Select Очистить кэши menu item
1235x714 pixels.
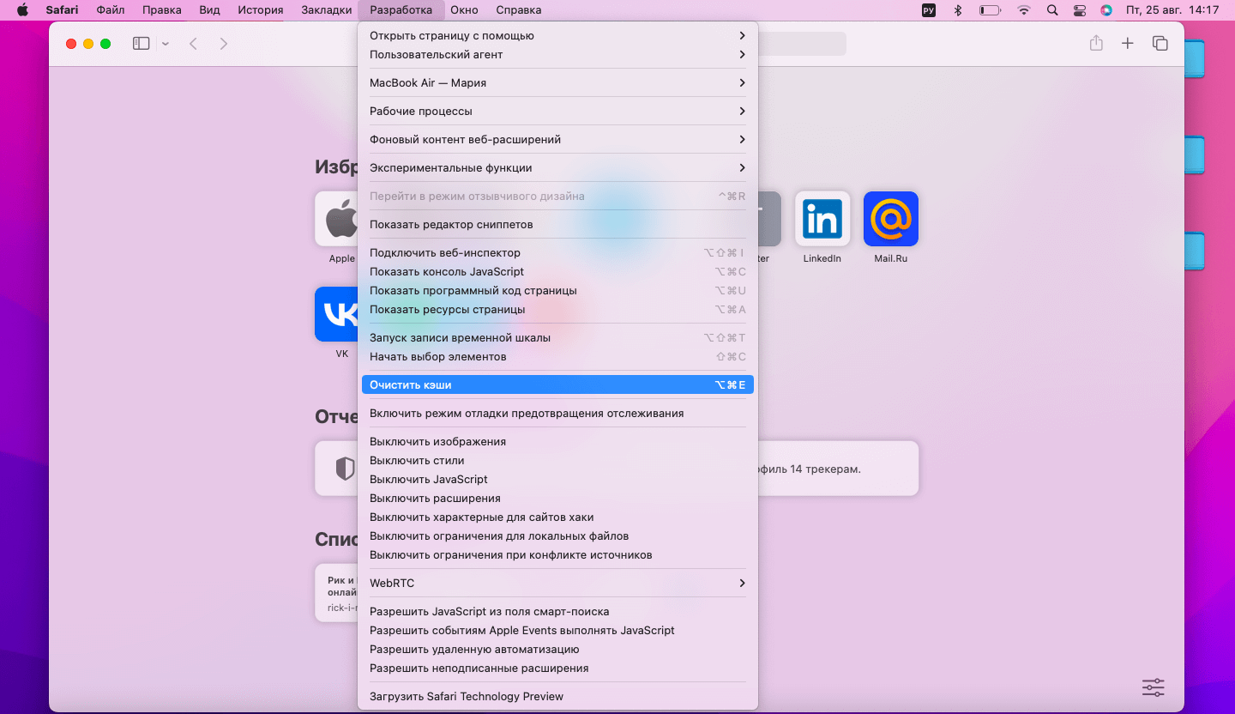pyautogui.click(x=557, y=384)
